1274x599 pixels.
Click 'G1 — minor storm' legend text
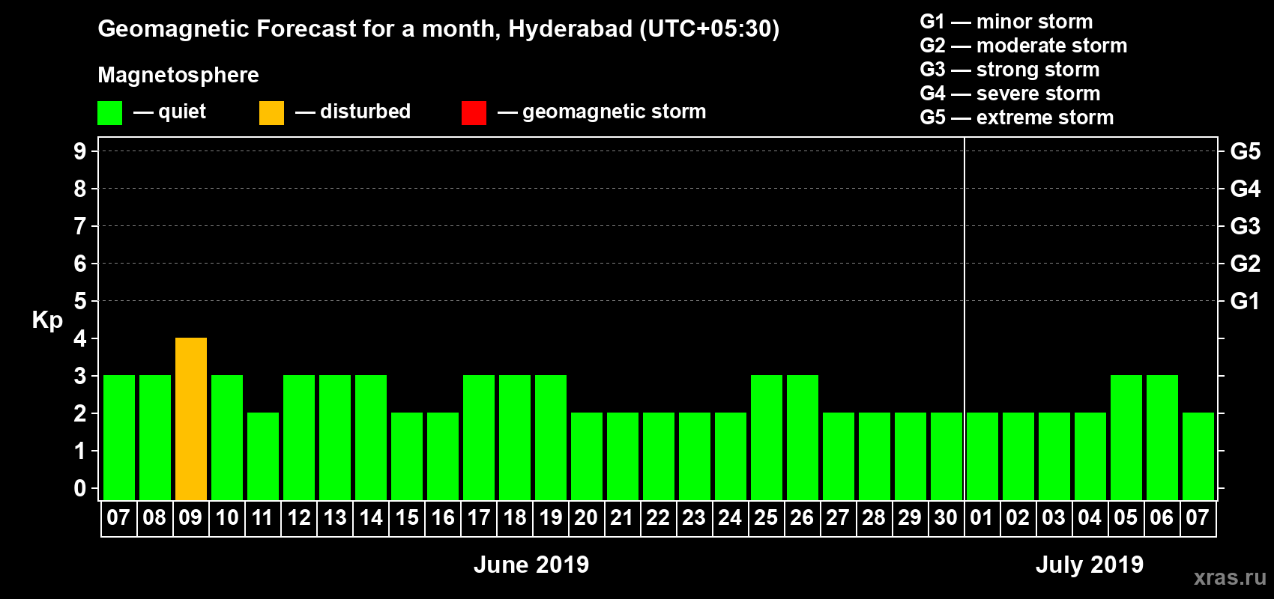click(x=1006, y=22)
